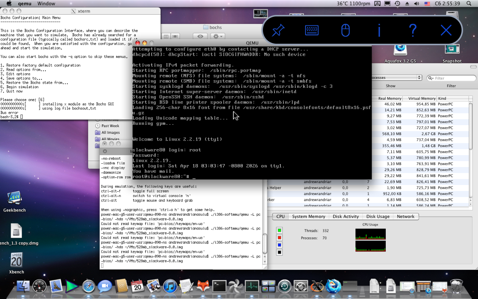Switch to the CPU tab in Activity Monitor
Viewport: 478px width, 299px height.
[x=280, y=216]
